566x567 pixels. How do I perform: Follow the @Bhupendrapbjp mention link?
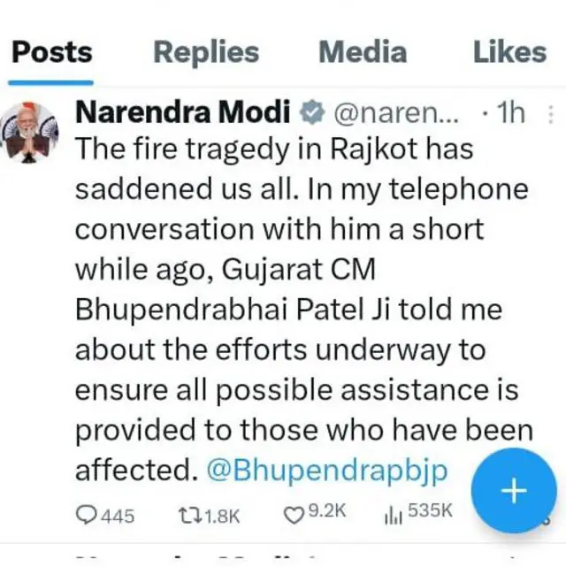click(326, 471)
